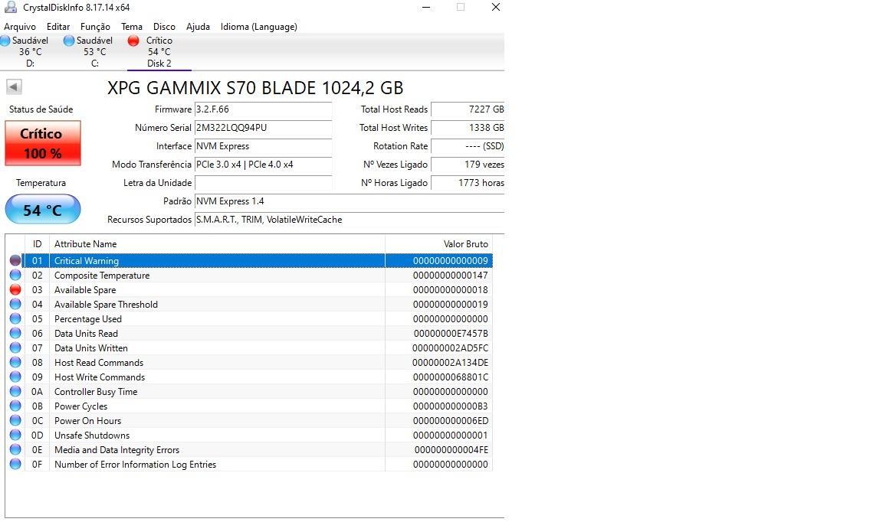Select the Data Units Written attribute name
Viewport: 883px width, 522px height.
(90, 348)
